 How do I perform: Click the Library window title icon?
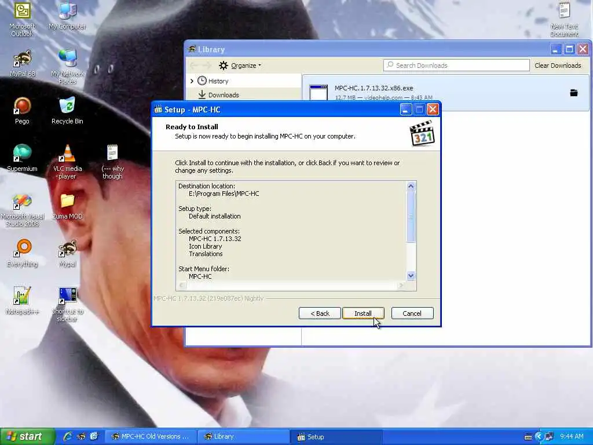pyautogui.click(x=192, y=49)
